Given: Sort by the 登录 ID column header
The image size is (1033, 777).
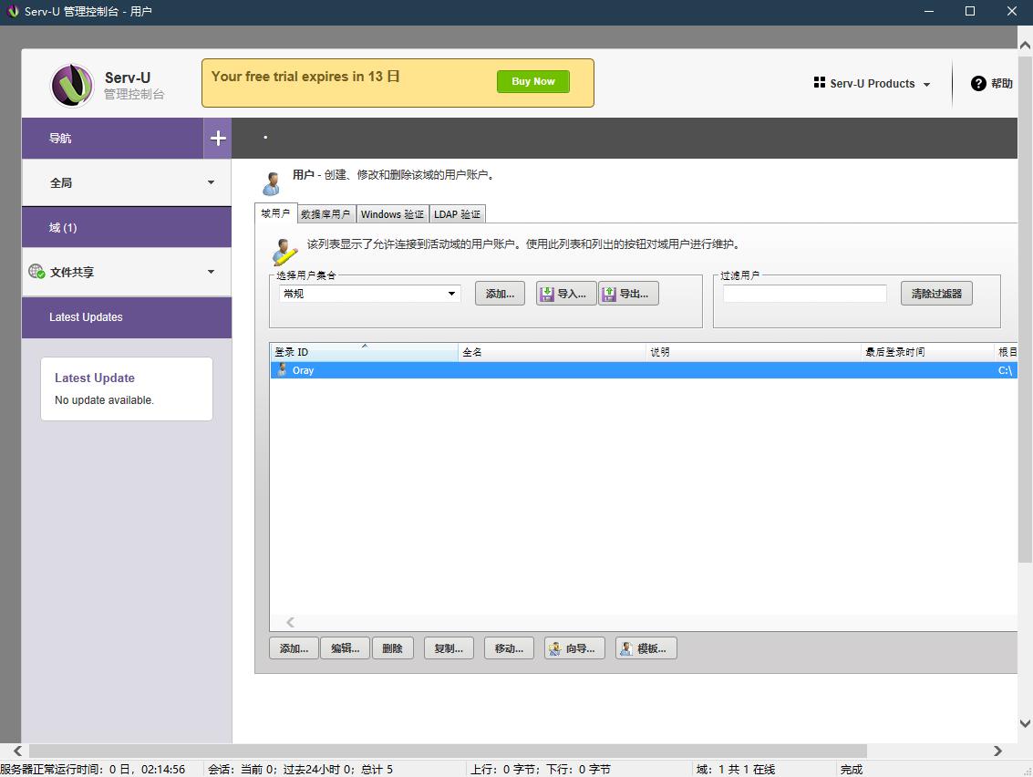Looking at the screenshot, I should click(365, 352).
